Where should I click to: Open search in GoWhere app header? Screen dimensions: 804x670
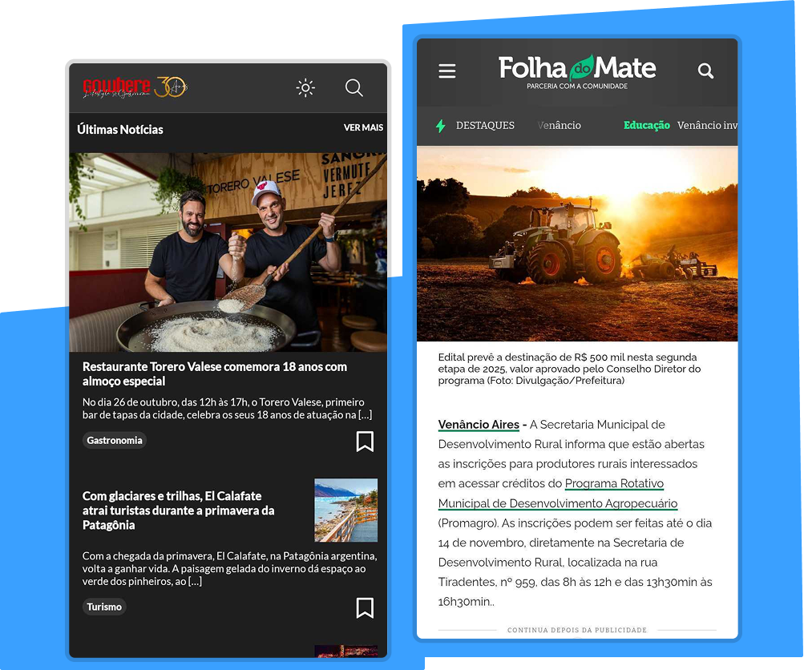tap(354, 87)
